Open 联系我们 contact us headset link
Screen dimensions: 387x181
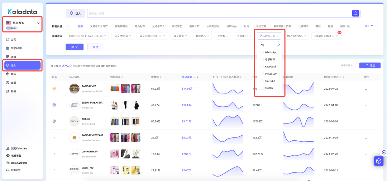coord(16,170)
